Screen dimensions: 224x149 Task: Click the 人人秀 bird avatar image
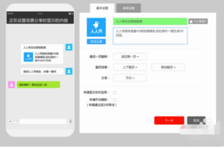coord(96,27)
